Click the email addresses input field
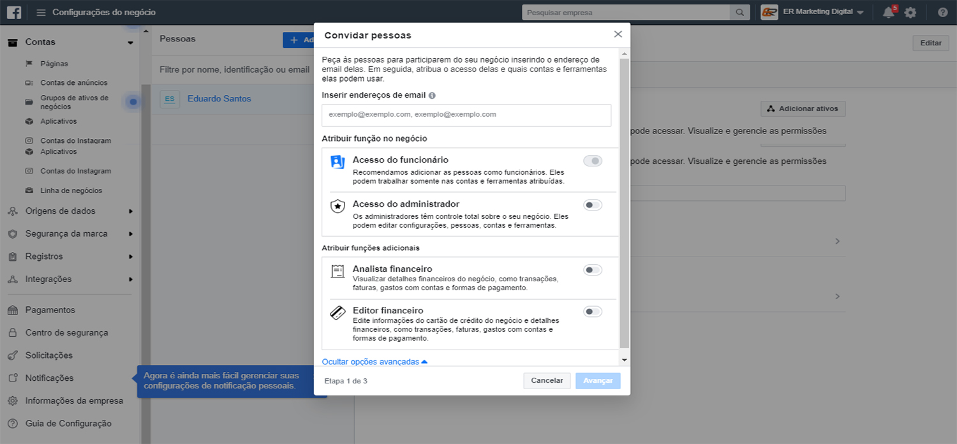Image resolution: width=957 pixels, height=444 pixels. point(466,115)
